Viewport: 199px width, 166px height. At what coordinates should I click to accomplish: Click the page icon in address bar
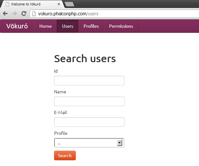point(34,14)
